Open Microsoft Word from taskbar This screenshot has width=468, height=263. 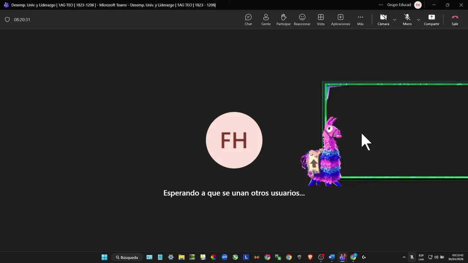[x=332, y=257]
